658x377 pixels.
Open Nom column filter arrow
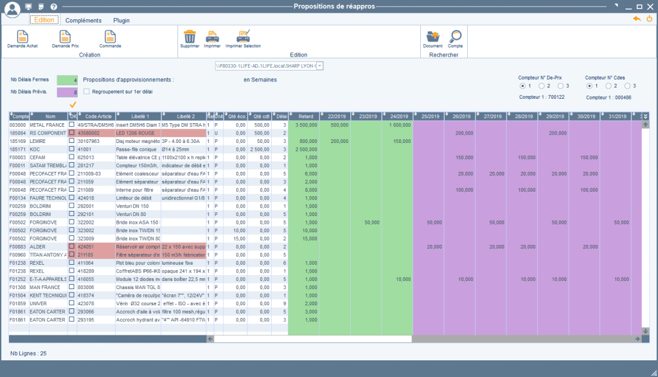click(31, 114)
